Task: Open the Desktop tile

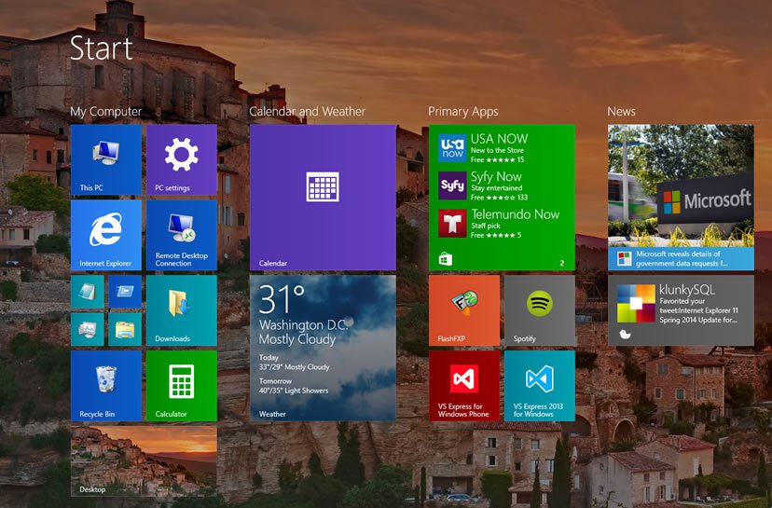Action: tap(143, 460)
